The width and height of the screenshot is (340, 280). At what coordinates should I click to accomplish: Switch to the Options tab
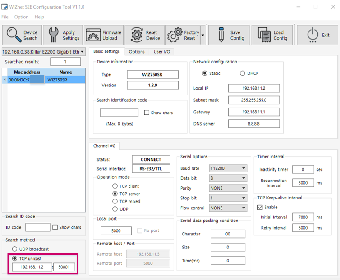[137, 51]
